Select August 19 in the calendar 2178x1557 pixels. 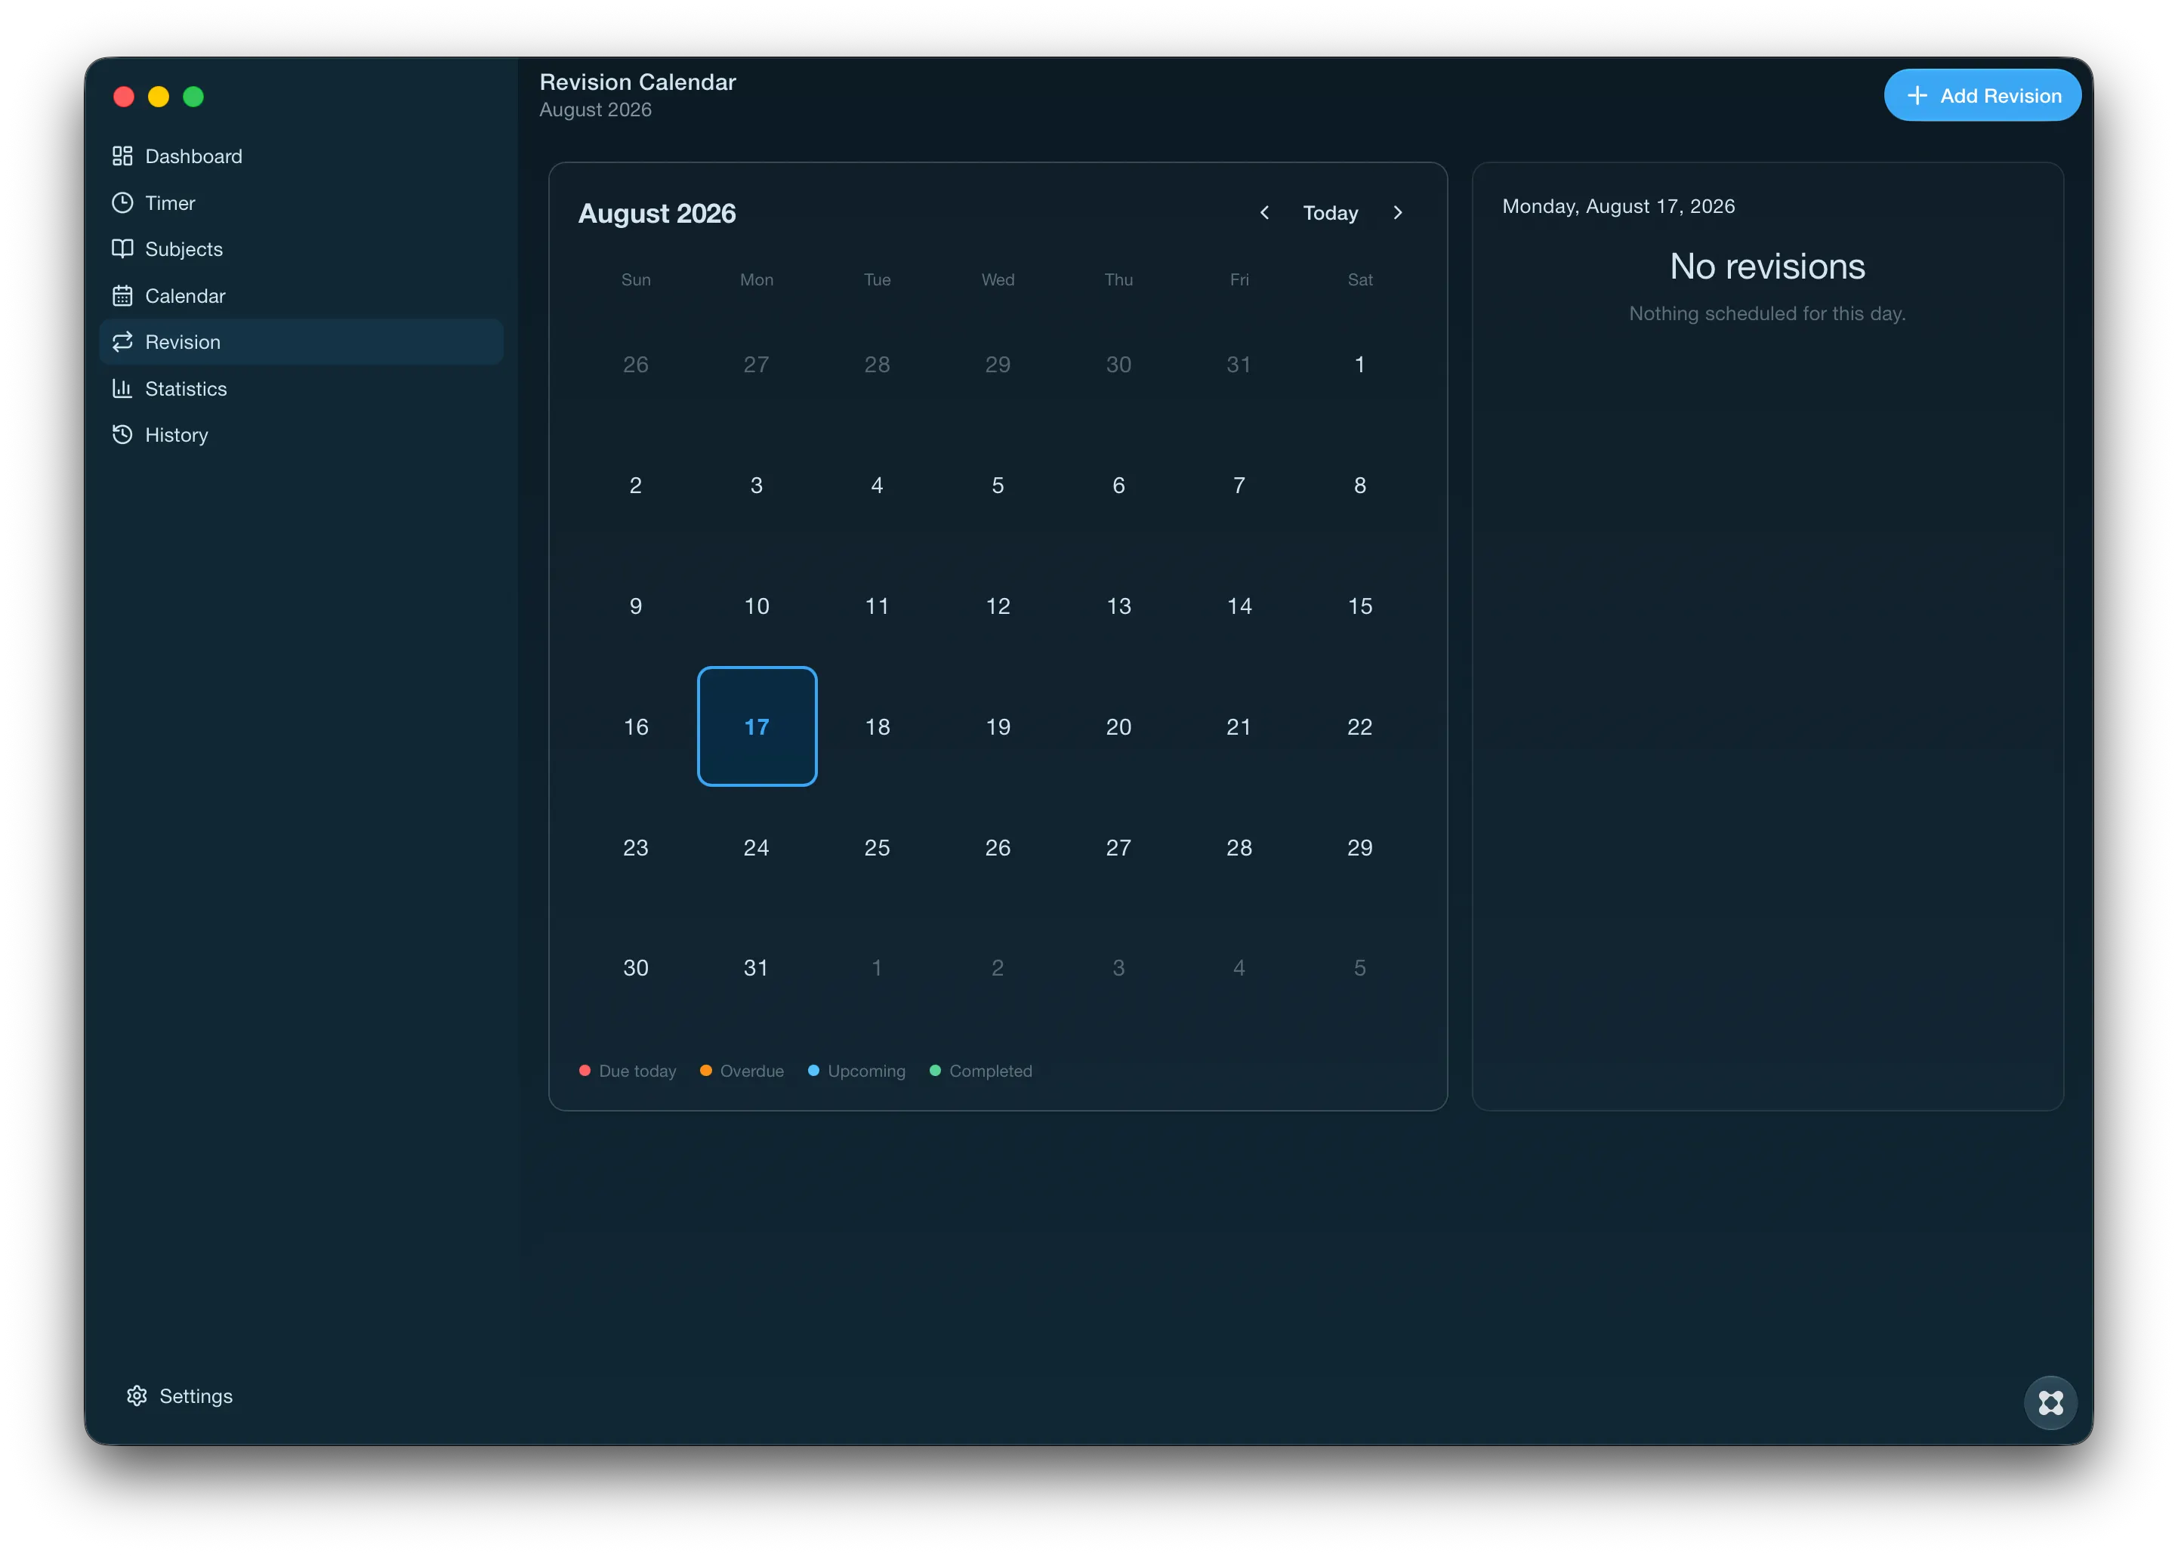(998, 726)
